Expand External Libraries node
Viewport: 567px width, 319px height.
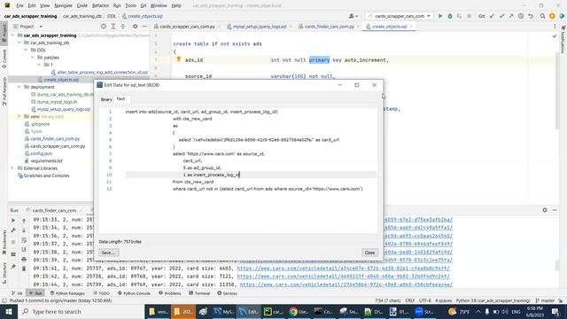point(13,168)
